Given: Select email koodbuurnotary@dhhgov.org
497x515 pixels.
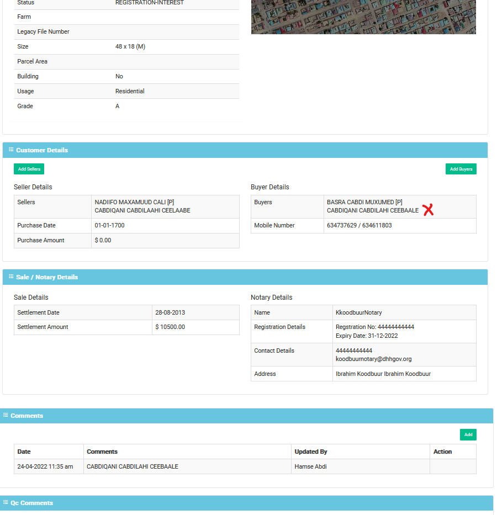Looking at the screenshot, I should coord(373,359).
